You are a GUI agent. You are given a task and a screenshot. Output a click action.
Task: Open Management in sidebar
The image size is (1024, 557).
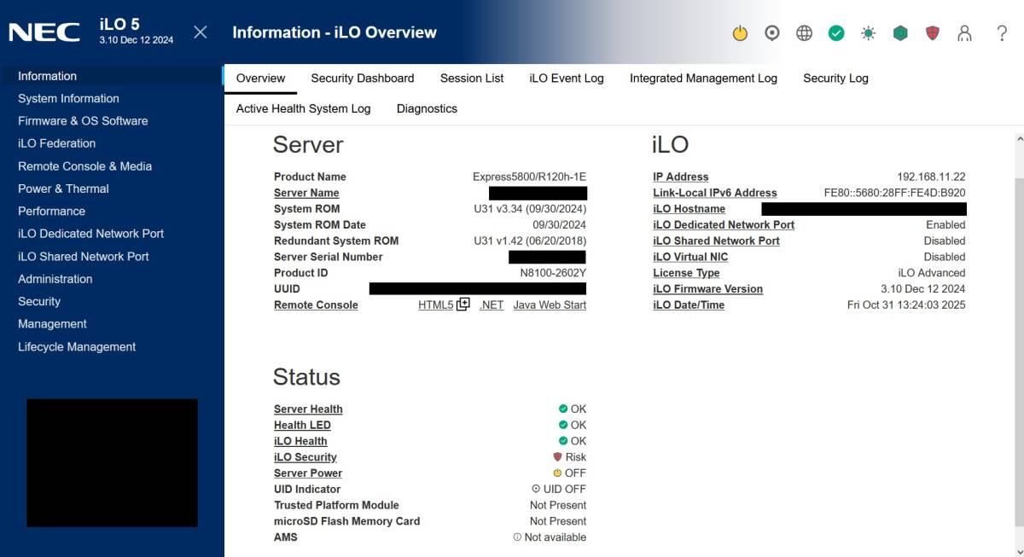(52, 324)
